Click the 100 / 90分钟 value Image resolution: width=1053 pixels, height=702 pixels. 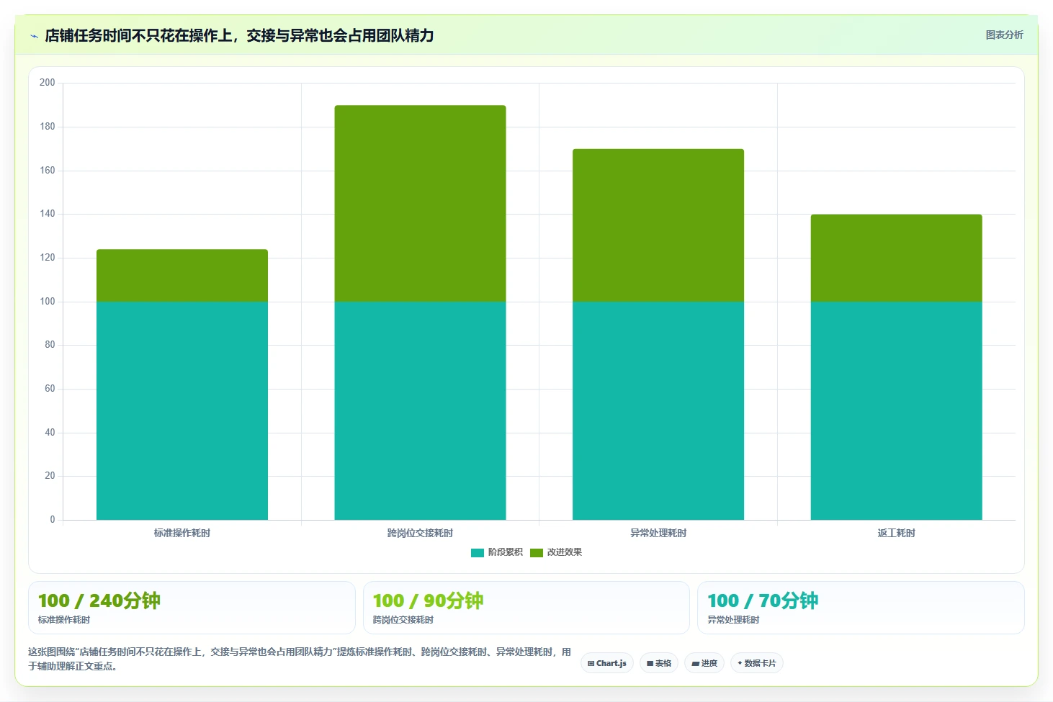click(x=428, y=600)
